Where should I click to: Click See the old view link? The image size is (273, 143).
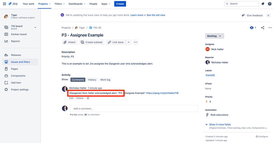[156, 15]
